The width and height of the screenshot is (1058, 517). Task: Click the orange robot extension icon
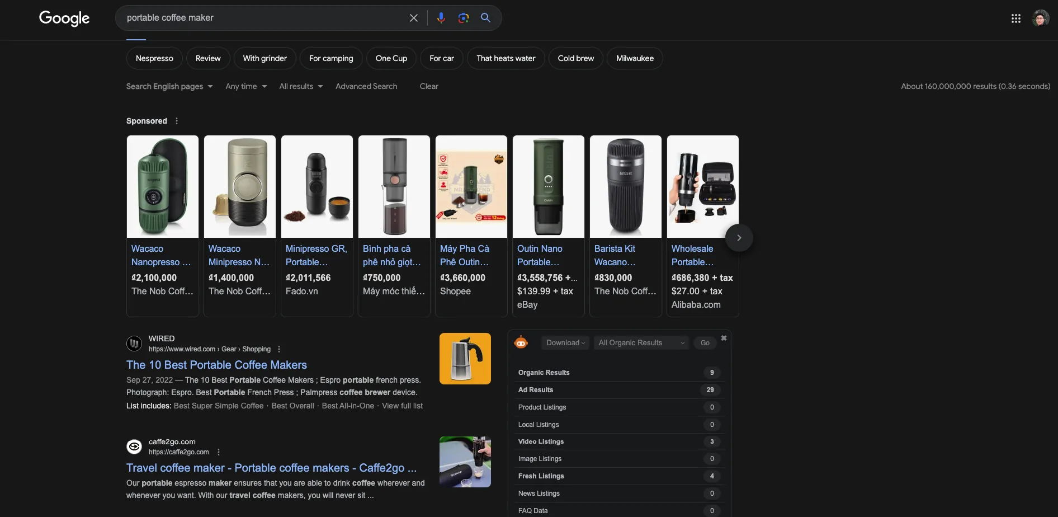(x=521, y=342)
